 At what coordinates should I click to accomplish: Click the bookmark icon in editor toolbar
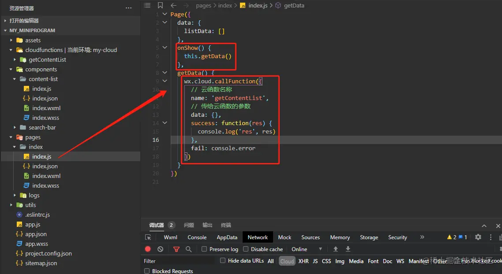click(160, 5)
